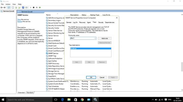
Task: Open the Windows Start button
Action: 3,99
